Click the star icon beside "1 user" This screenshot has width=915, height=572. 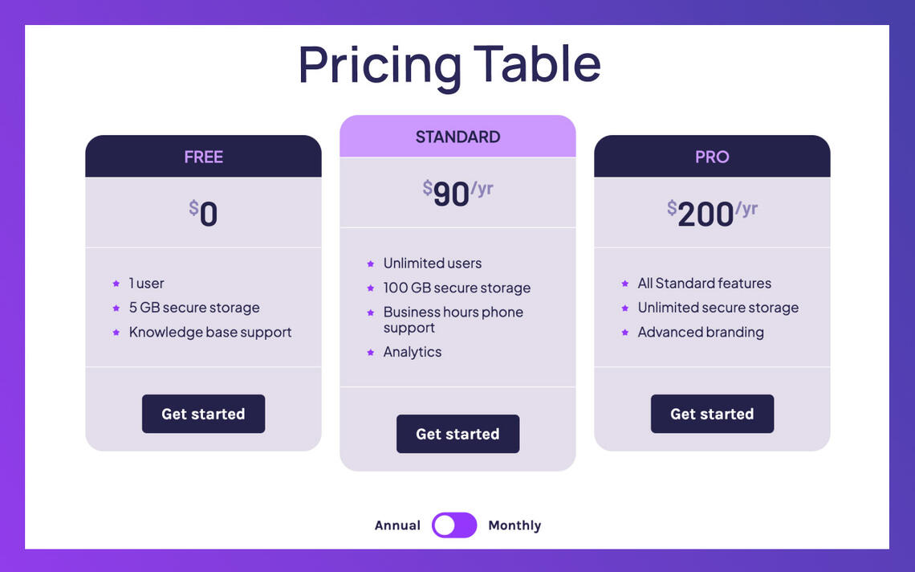click(116, 283)
